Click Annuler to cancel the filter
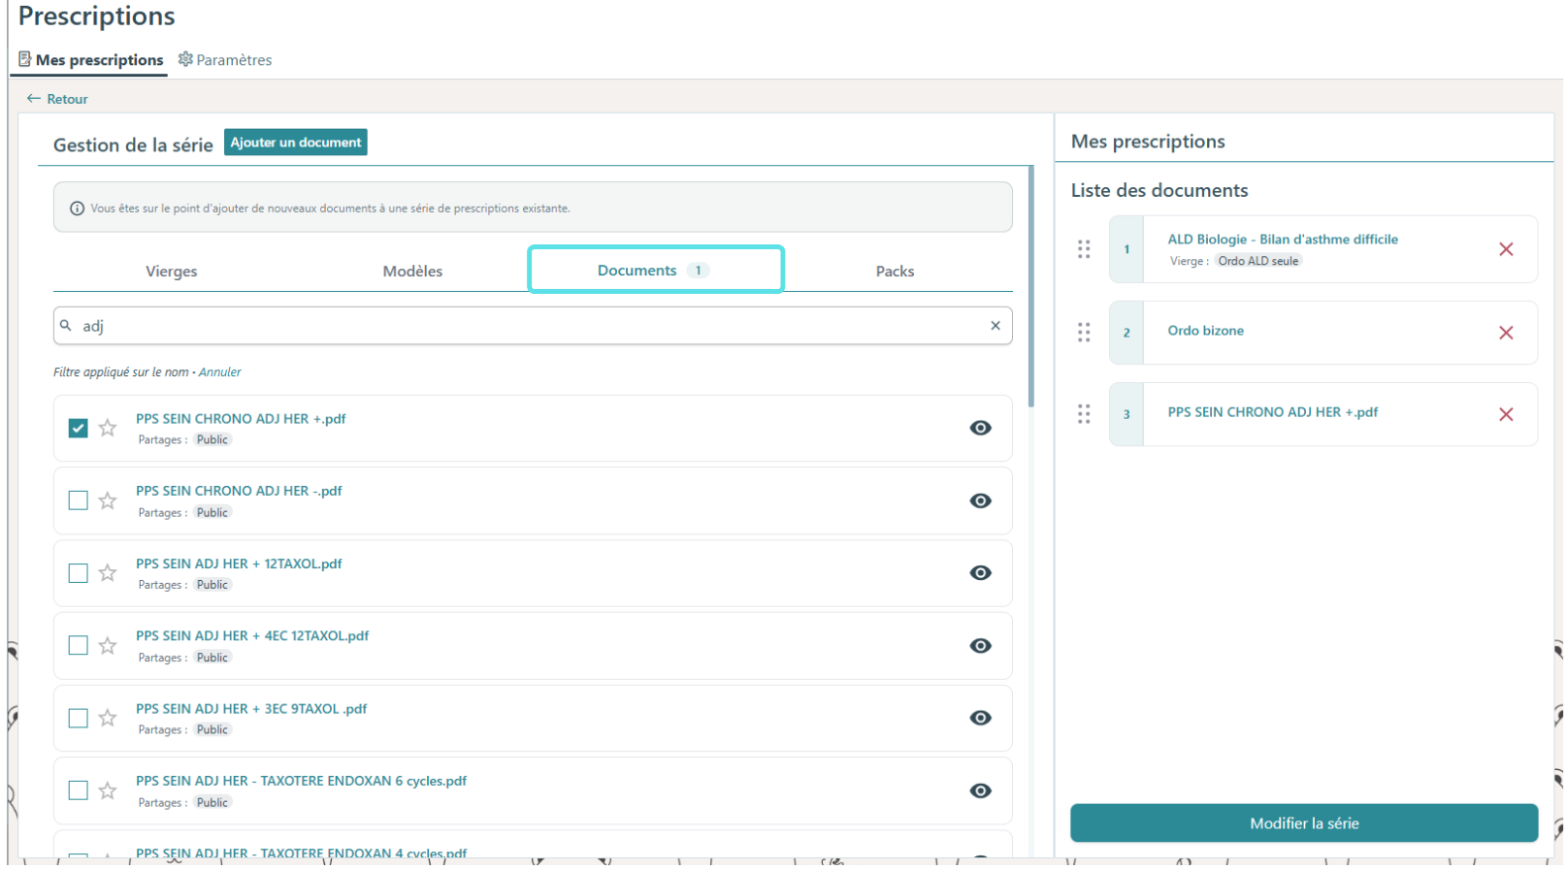 (x=220, y=371)
